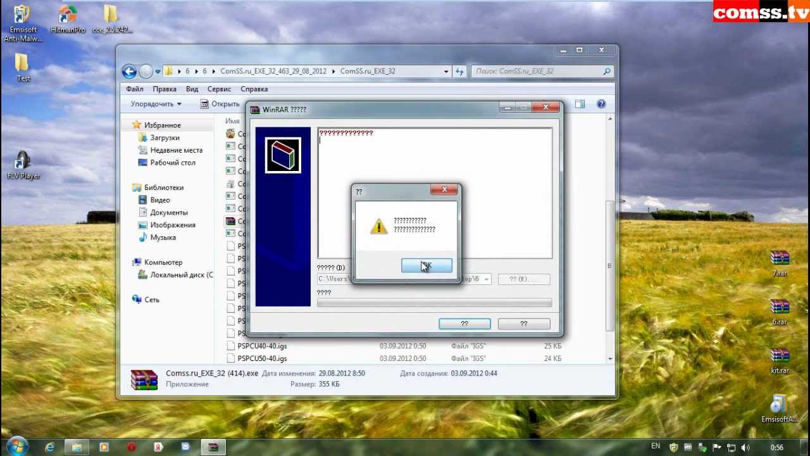The height and width of the screenshot is (456, 810).
Task: Open Windows Media Player from taskbar
Action: tap(104, 447)
